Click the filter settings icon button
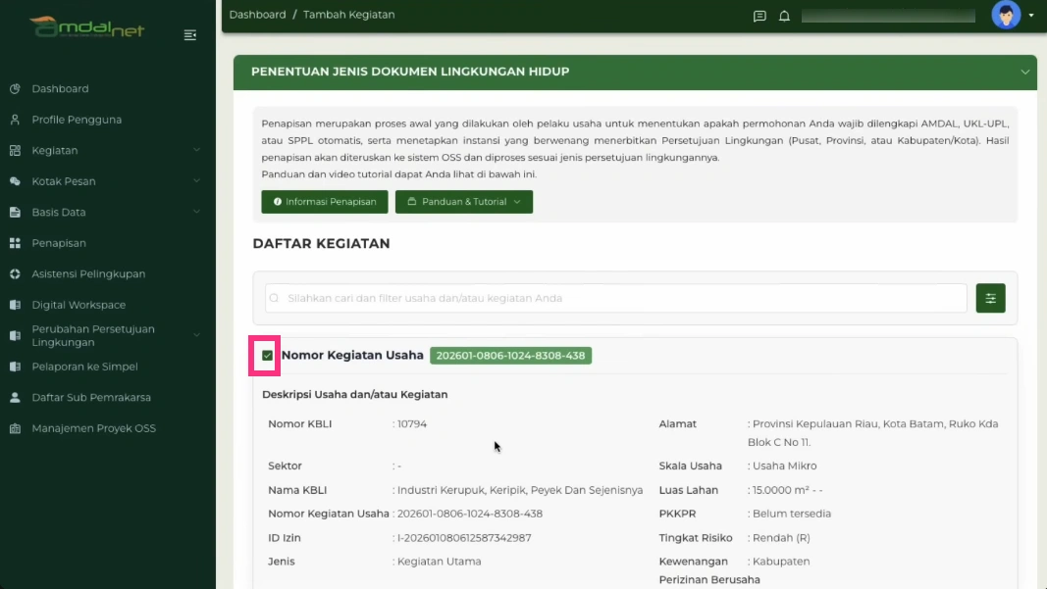Viewport: 1047px width, 589px height. [x=990, y=298]
